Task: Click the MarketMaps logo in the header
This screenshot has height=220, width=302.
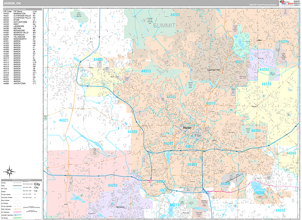Action: (286, 3)
